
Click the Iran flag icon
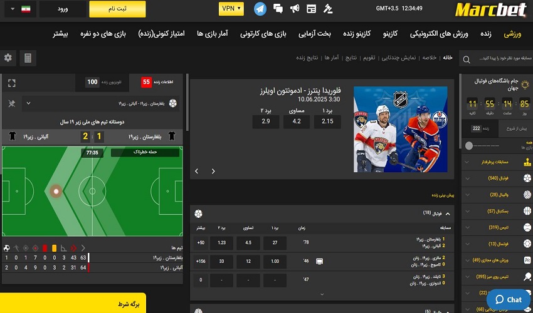point(26,9)
